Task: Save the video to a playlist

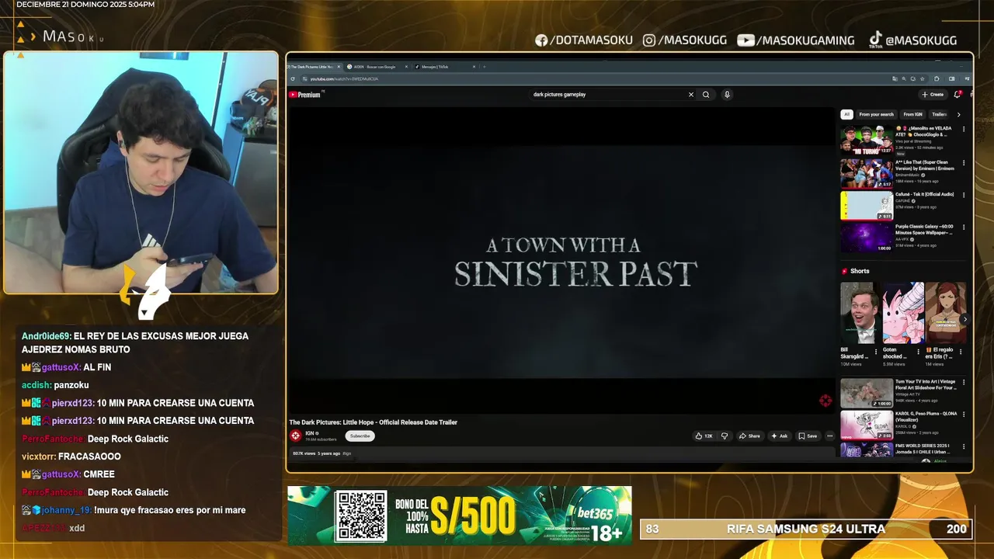Action: 808,436
